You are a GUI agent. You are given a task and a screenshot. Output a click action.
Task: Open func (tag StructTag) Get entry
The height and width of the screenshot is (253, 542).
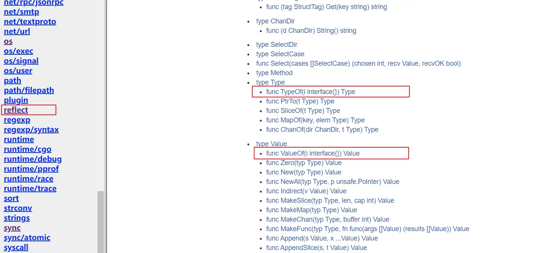click(x=326, y=7)
